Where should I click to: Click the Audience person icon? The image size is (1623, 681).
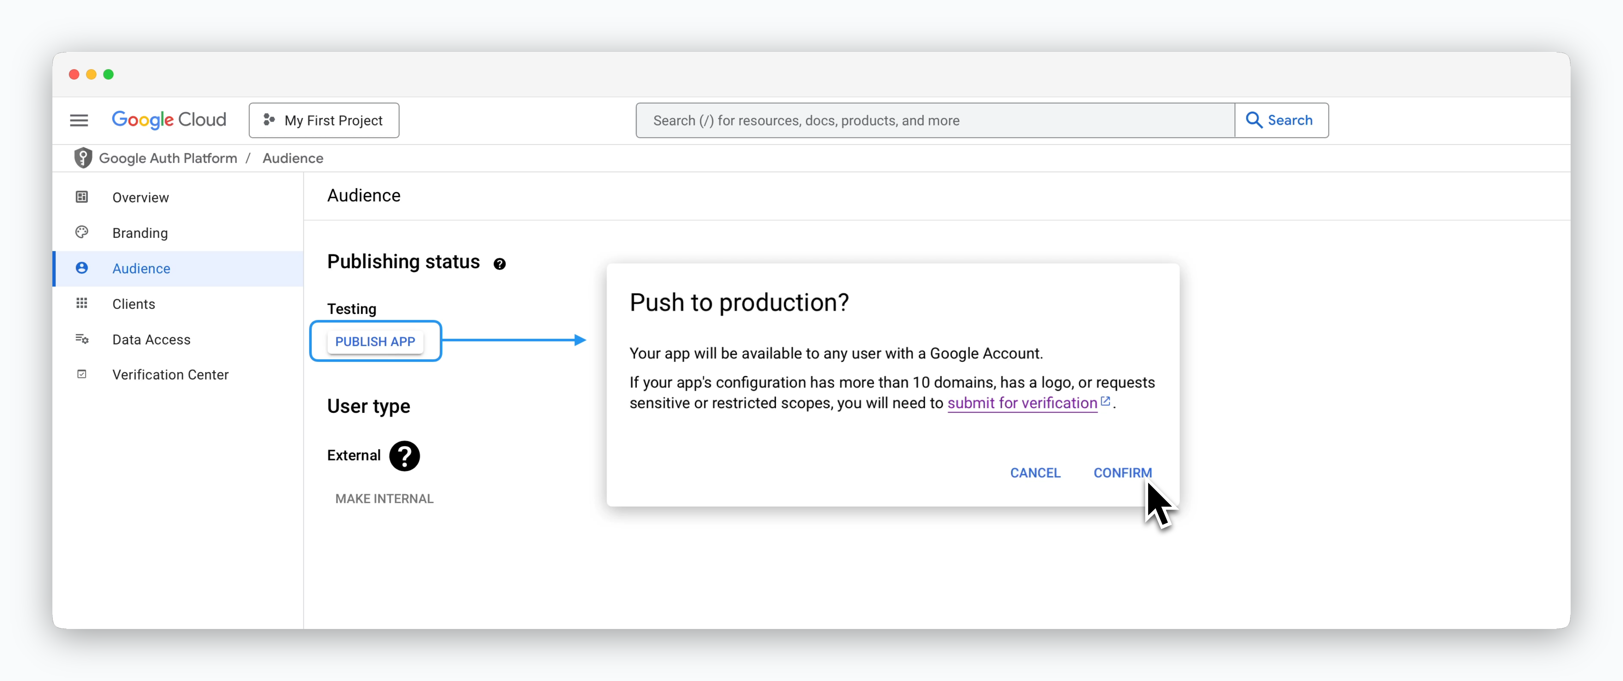82,268
